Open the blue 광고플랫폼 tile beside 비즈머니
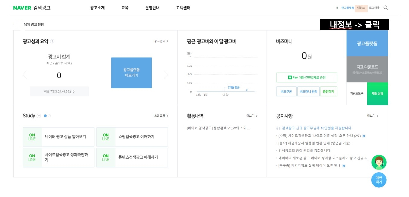The width and height of the screenshot is (409, 197). pos(367,43)
